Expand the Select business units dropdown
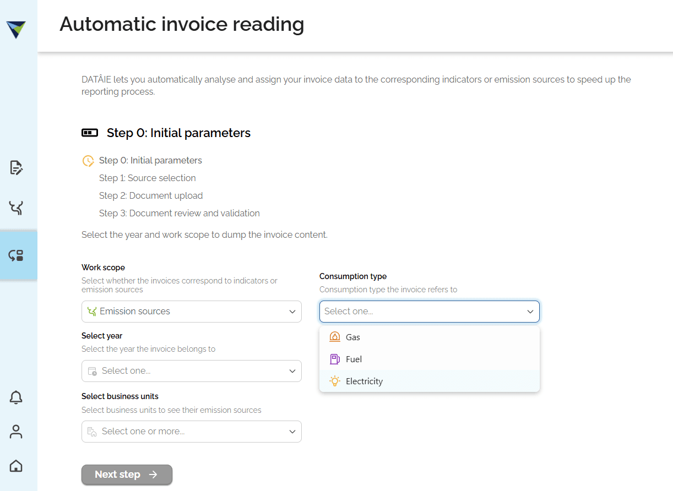 192,432
